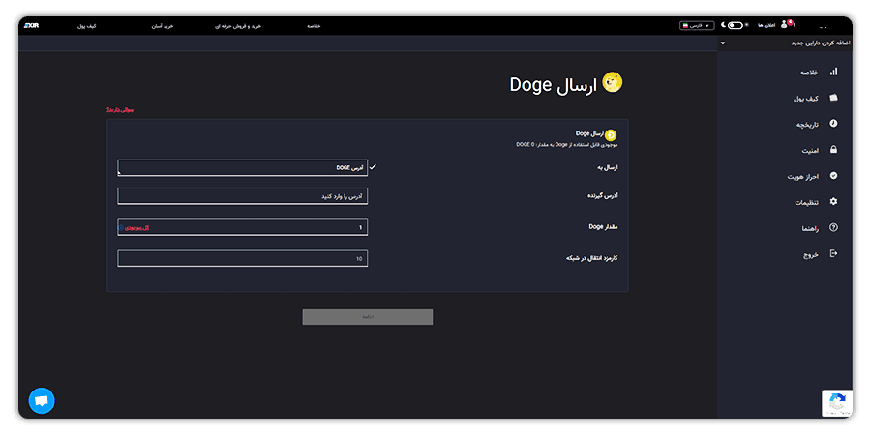871x435 pixels.
Task: Select خروج to log out
Action: coord(811,255)
